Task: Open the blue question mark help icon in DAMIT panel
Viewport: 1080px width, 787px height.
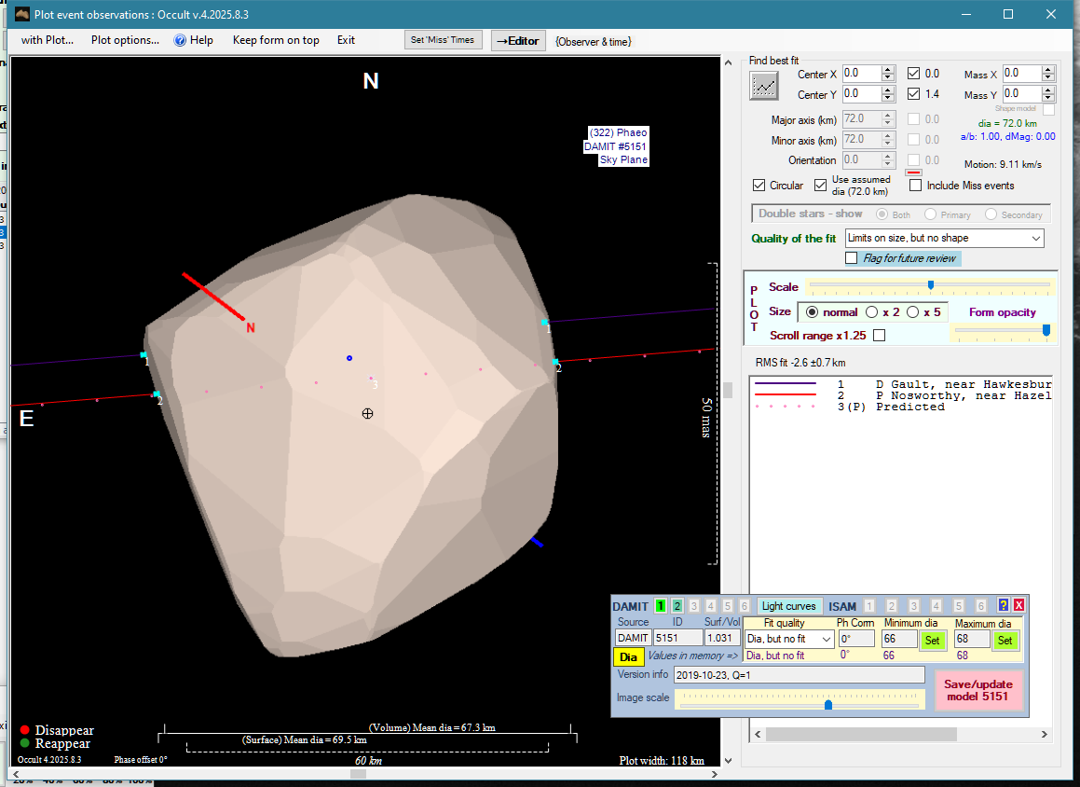Action: click(1004, 605)
